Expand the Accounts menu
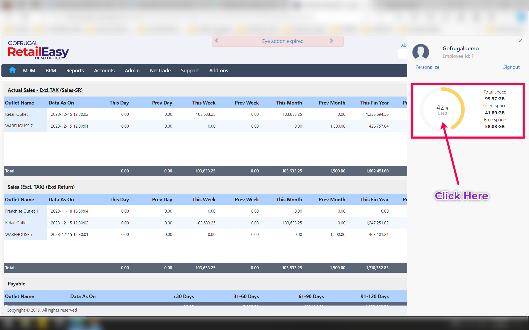 [104, 71]
